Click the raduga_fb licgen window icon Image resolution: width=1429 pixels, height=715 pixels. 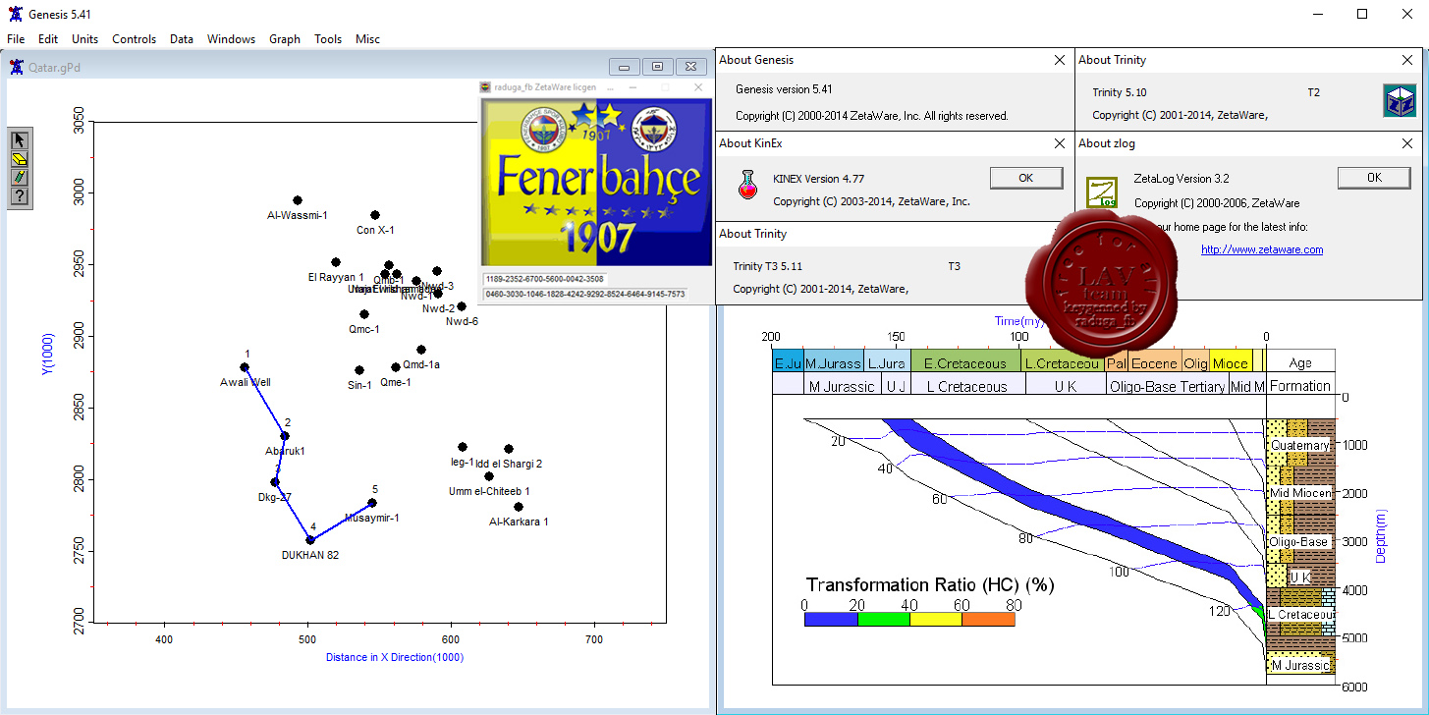tap(484, 87)
